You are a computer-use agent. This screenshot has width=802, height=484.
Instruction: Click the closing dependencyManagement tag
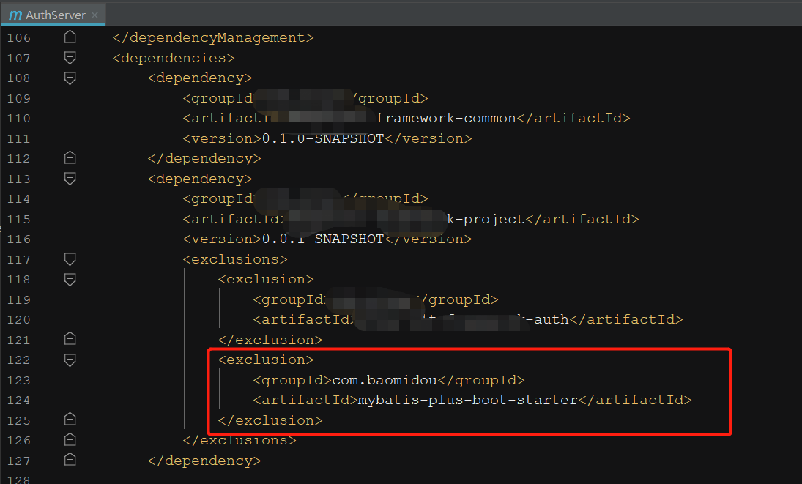(x=212, y=37)
